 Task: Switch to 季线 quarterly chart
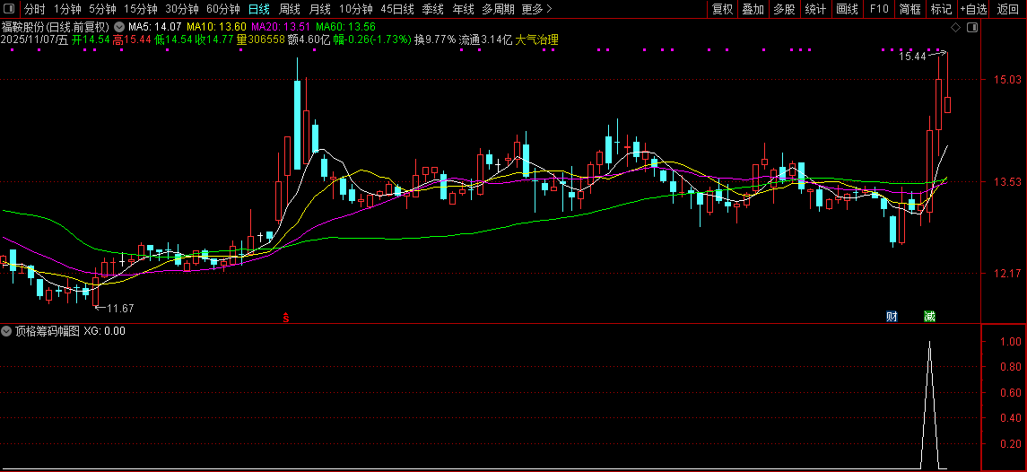[433, 9]
